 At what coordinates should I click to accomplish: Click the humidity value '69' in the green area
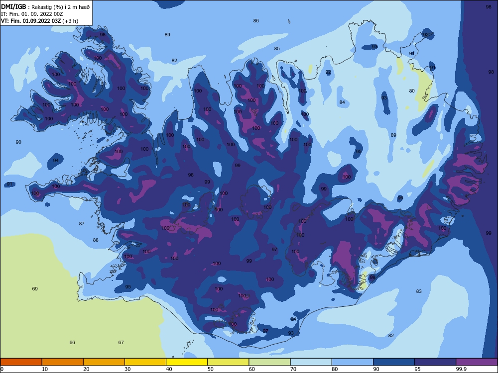pos(35,288)
